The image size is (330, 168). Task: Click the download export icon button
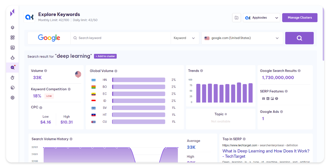[237, 18]
